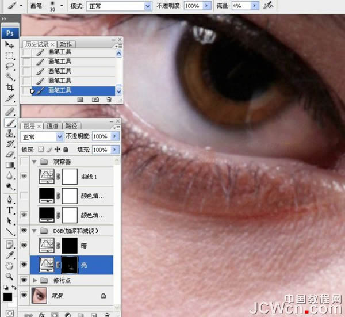The height and width of the screenshot is (317, 345).
Task: Enable airbrush mode in options bar
Action: click(x=268, y=6)
